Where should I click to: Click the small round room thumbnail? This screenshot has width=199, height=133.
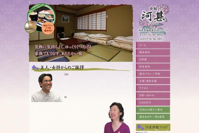31,27
